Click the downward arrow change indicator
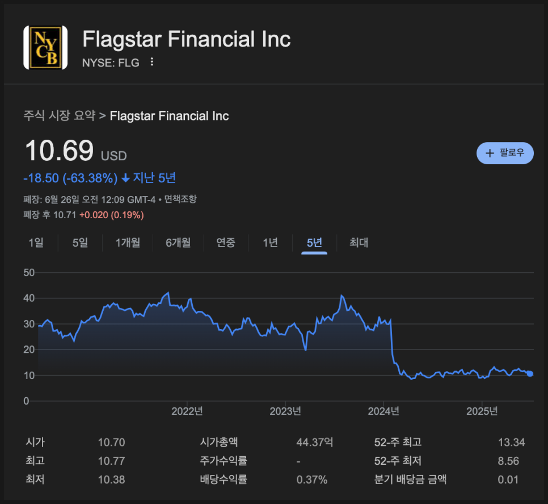 point(125,178)
